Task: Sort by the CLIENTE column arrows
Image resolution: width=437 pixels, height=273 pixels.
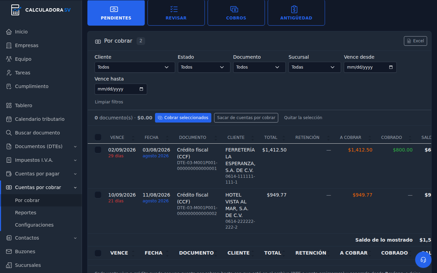Action: coord(253,138)
